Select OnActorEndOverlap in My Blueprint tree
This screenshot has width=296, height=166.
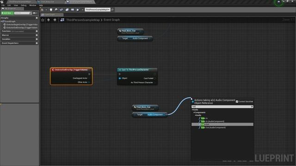click(x=21, y=28)
